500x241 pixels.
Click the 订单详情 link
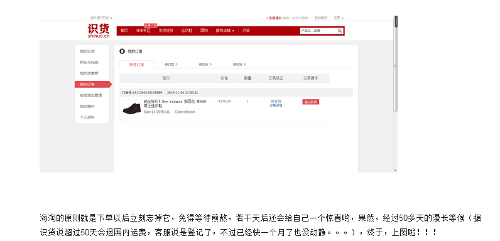pyautogui.click(x=276, y=105)
